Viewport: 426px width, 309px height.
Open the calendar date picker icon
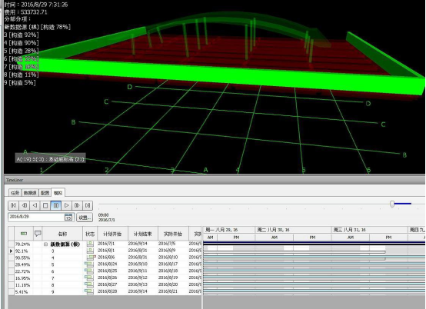[68, 218]
